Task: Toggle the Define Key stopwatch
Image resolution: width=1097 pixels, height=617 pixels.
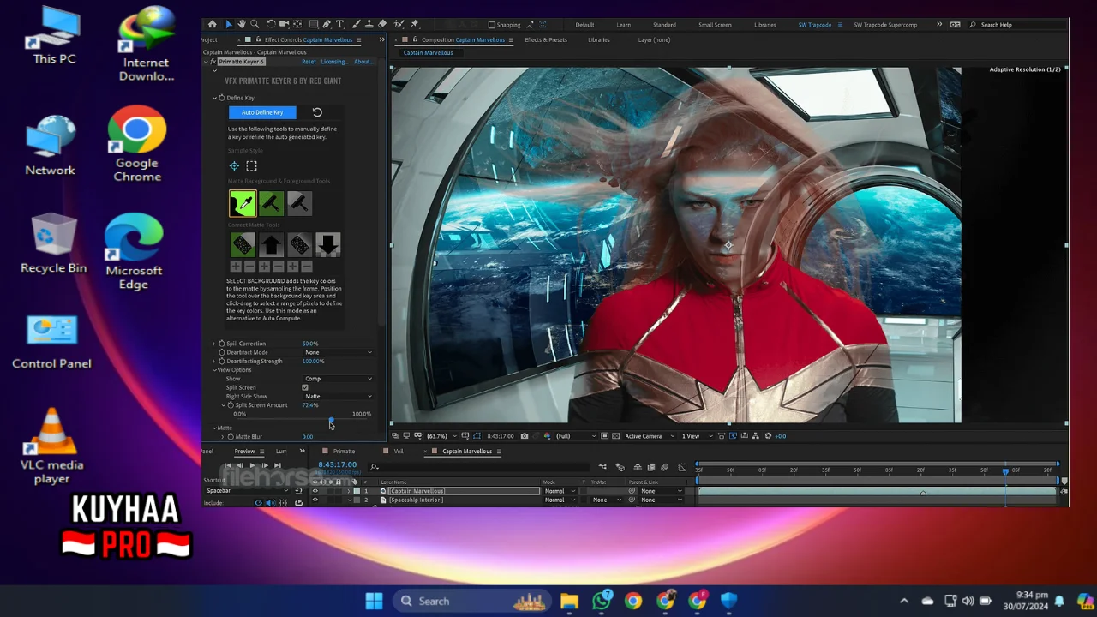Action: click(222, 98)
